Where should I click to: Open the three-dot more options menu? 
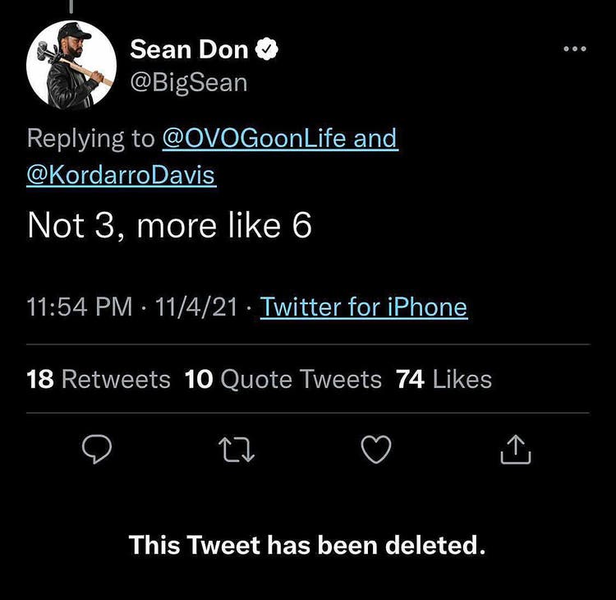pos(575,49)
